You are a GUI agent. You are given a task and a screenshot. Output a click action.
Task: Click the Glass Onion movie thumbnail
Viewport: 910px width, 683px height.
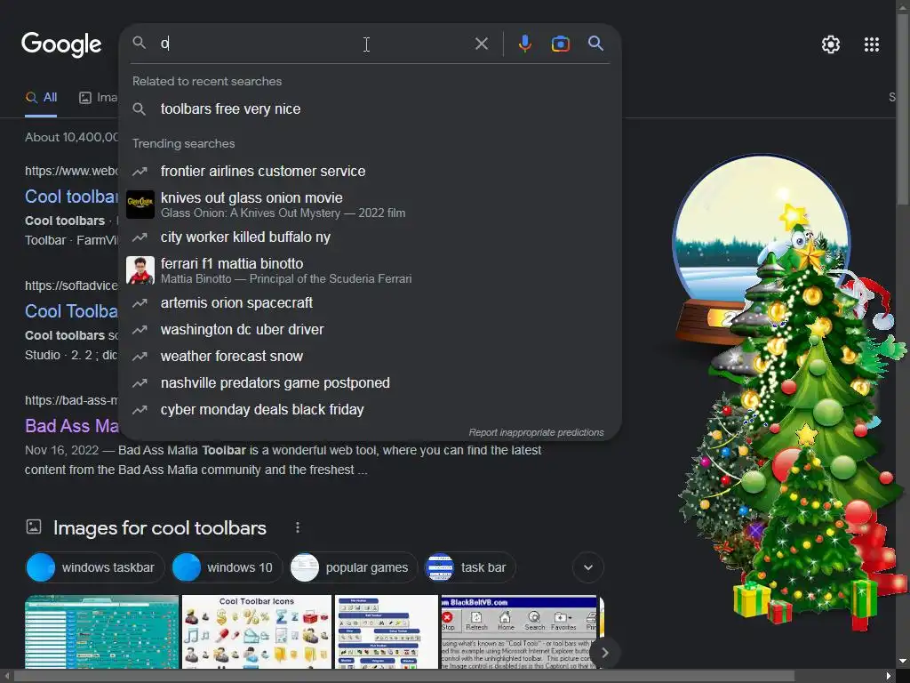pos(140,205)
